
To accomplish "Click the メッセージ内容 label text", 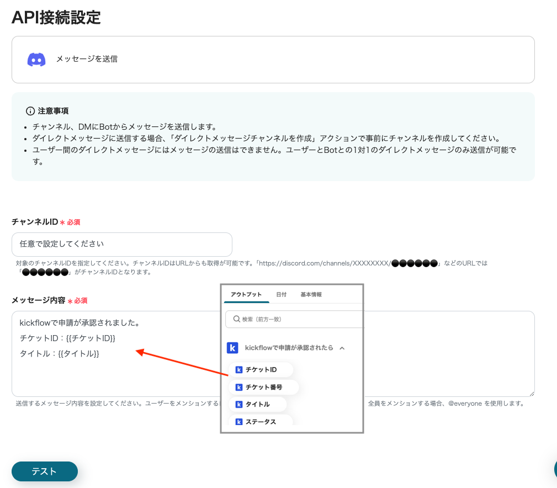I will (x=39, y=300).
